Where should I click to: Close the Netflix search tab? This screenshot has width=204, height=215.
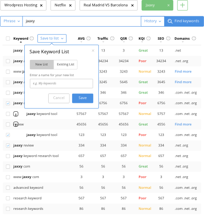point(70,6)
